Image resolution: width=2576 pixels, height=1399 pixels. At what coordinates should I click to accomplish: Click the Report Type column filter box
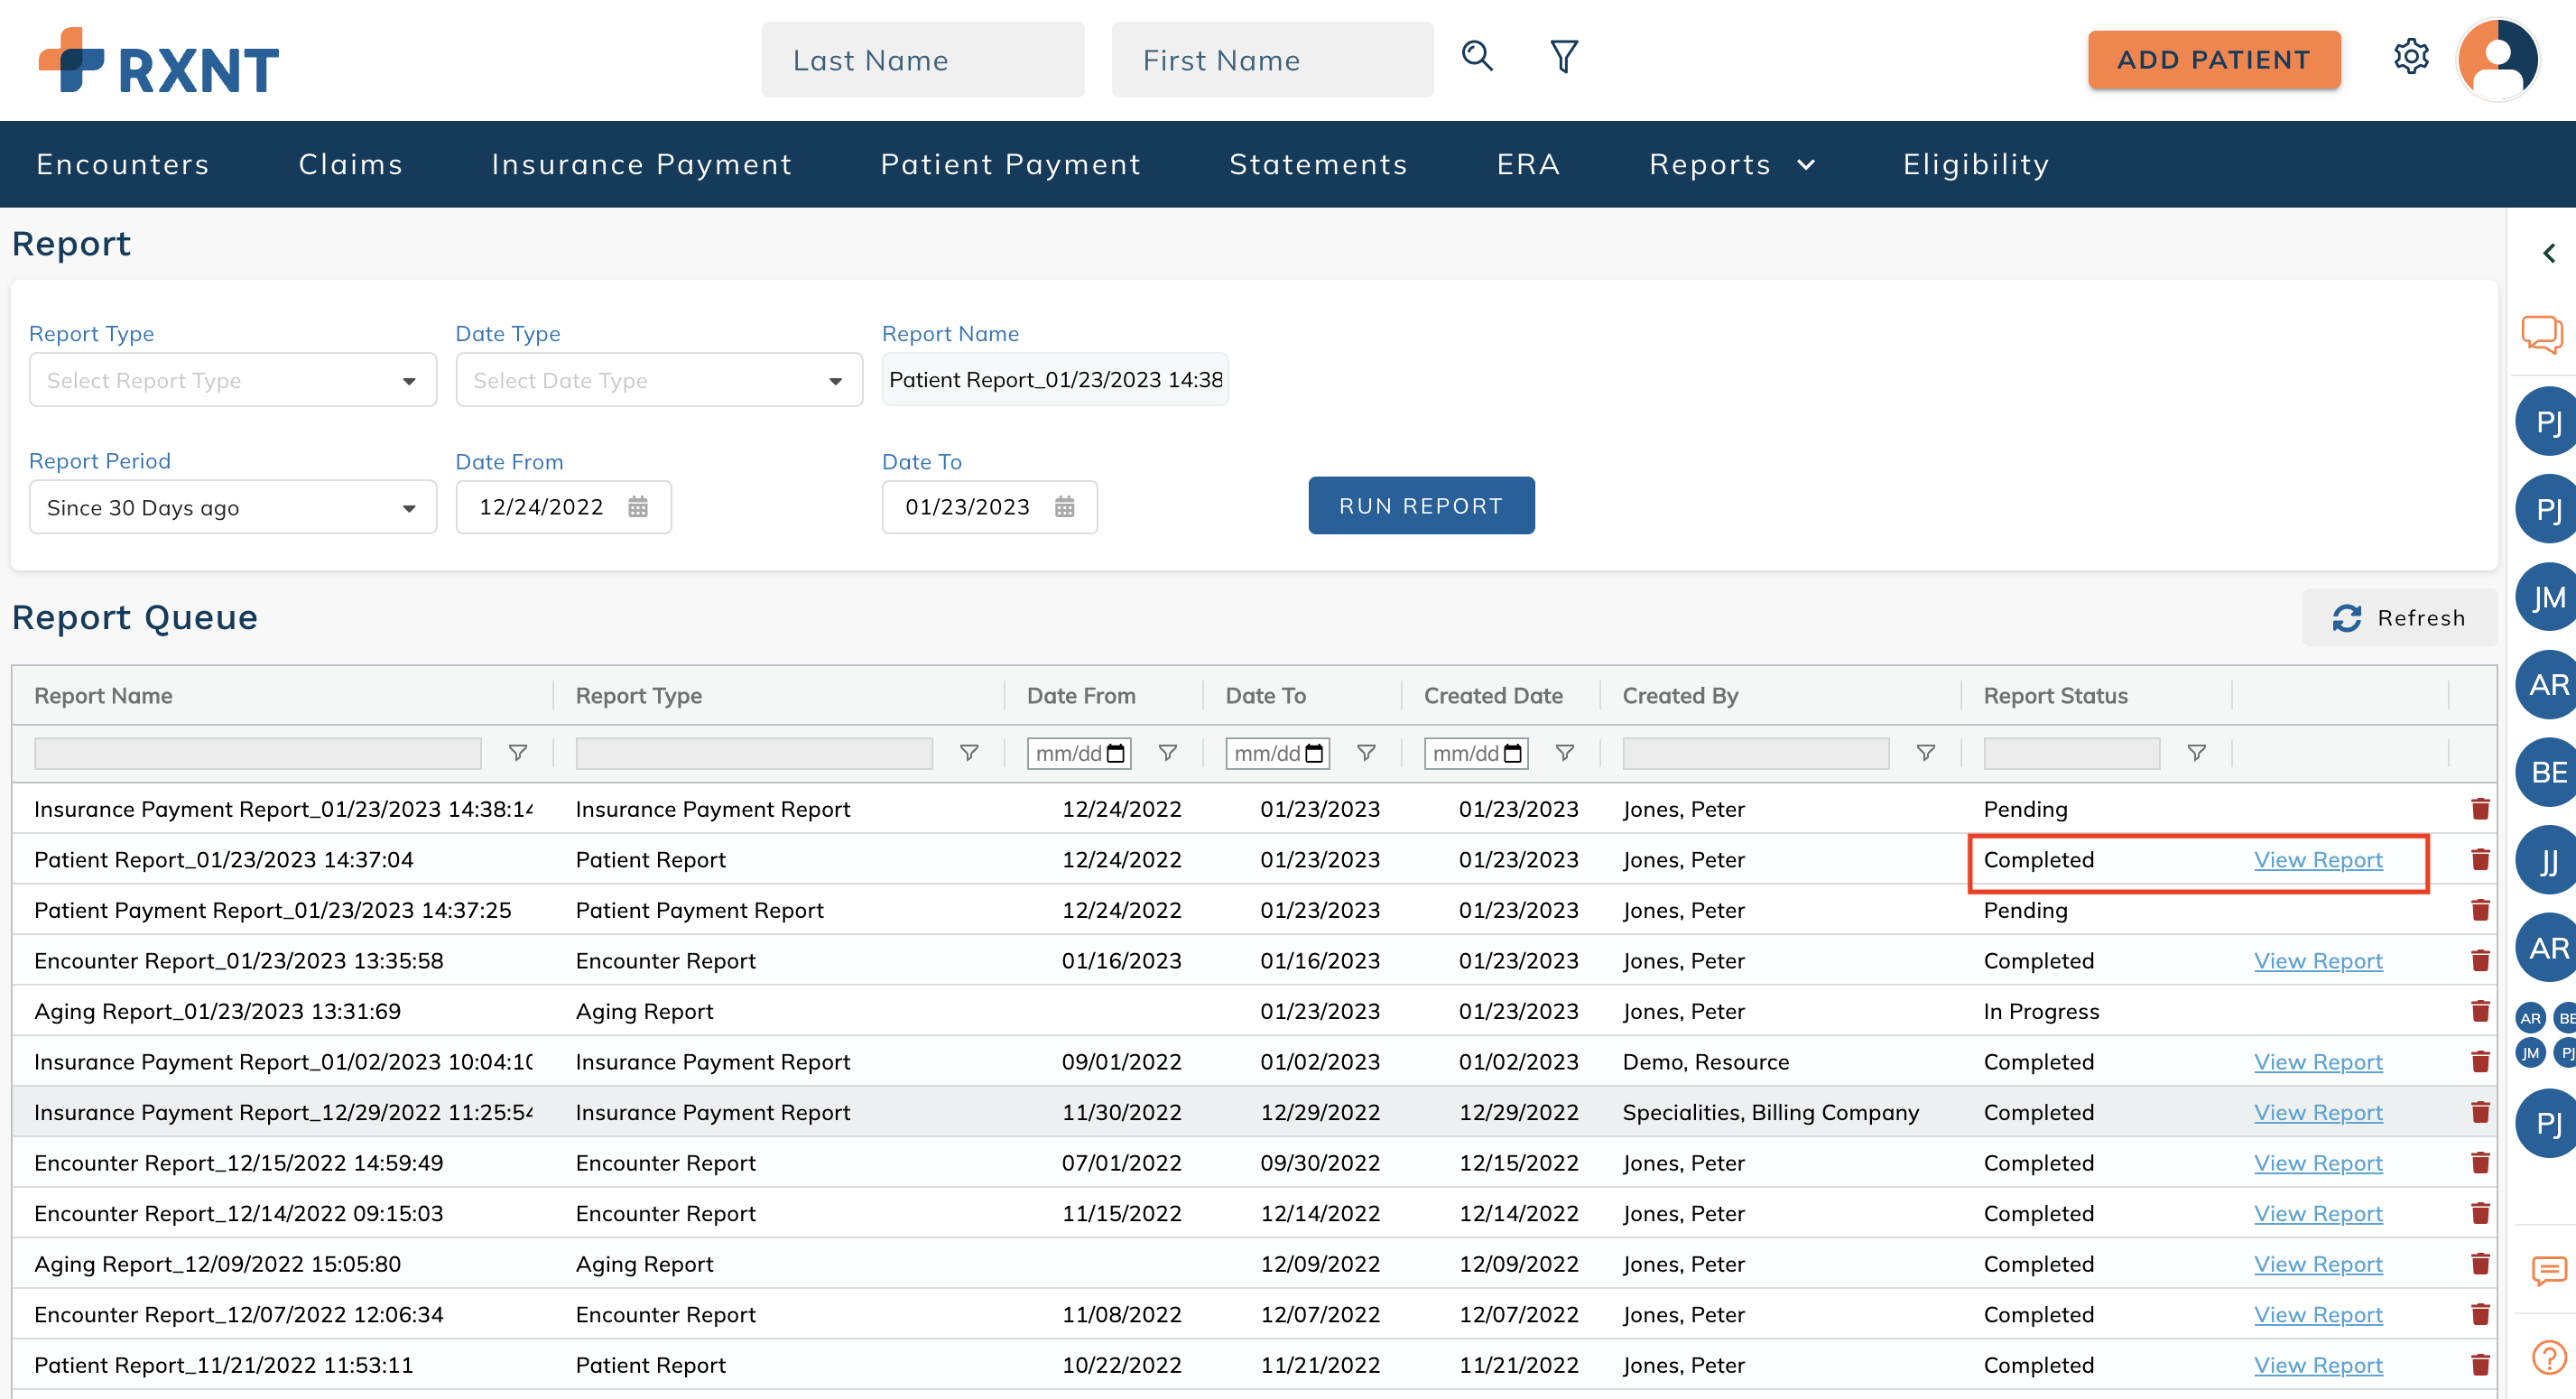point(754,753)
